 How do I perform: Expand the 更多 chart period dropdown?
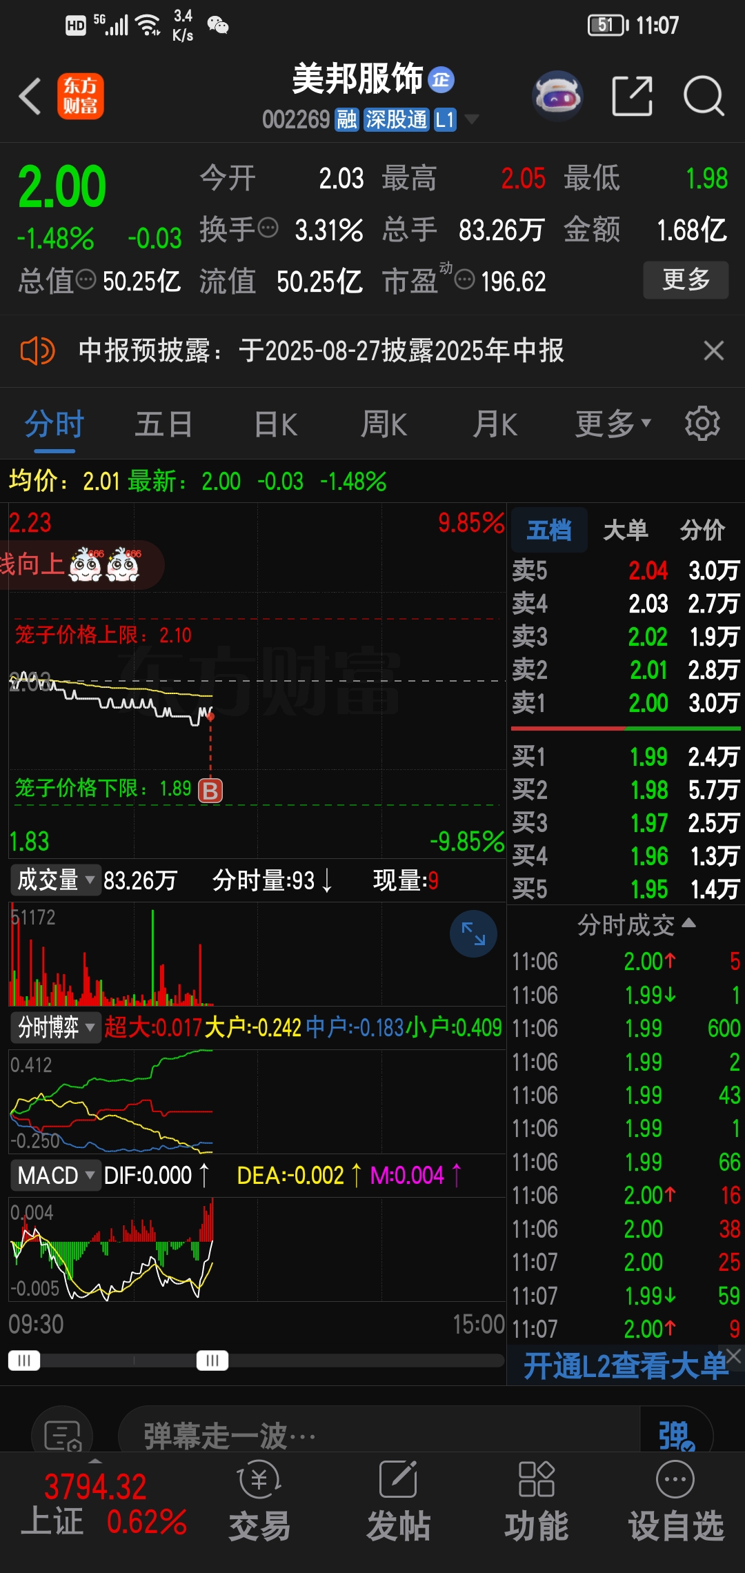[613, 424]
